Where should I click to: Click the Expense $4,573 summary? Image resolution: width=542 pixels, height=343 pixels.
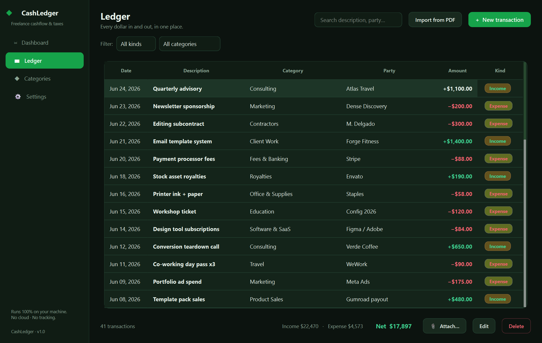345,326
